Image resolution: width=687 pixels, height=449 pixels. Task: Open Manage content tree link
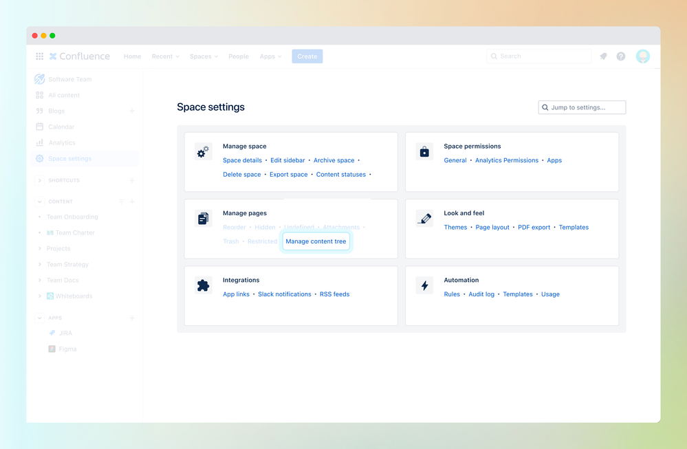pyautogui.click(x=316, y=241)
